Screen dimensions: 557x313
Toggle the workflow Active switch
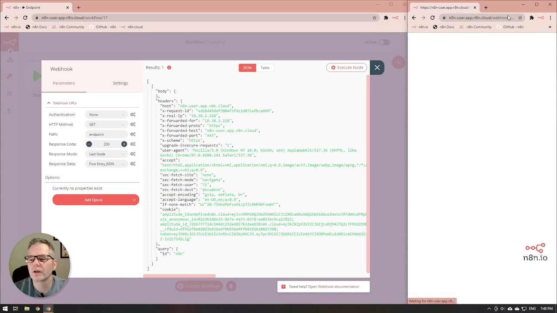pyautogui.click(x=384, y=42)
